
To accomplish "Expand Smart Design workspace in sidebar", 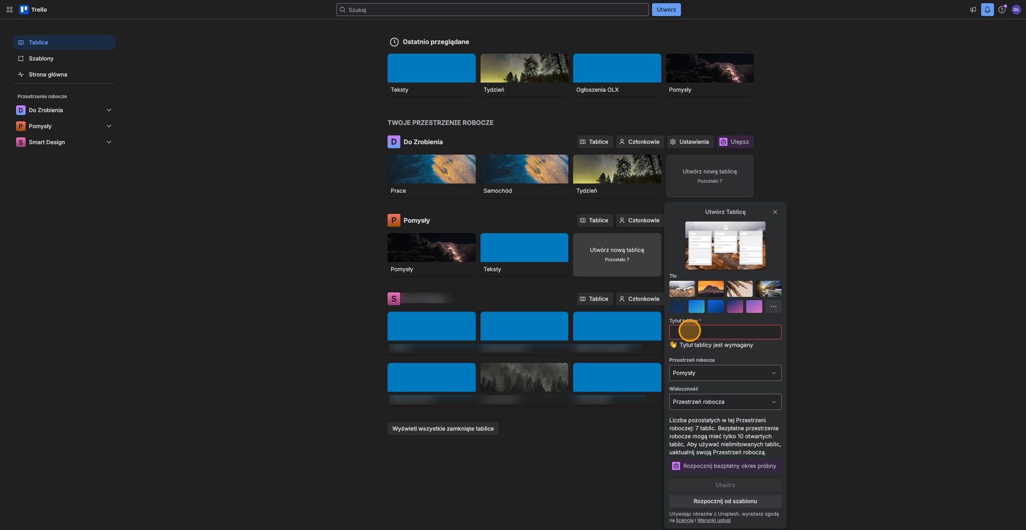I will click(x=109, y=142).
